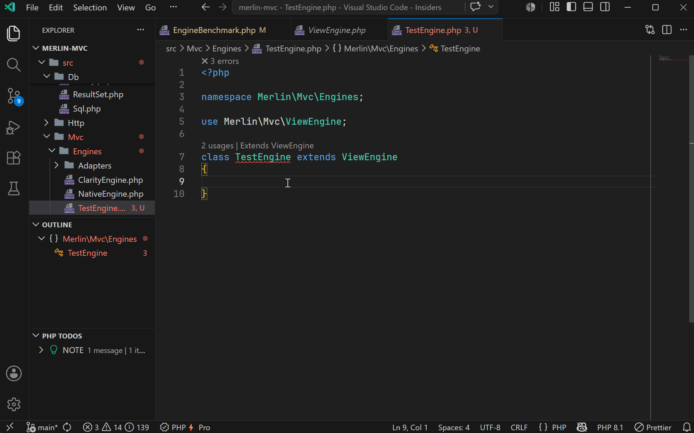Click the Copilot status bar icon
The width and height of the screenshot is (694, 433).
582,427
